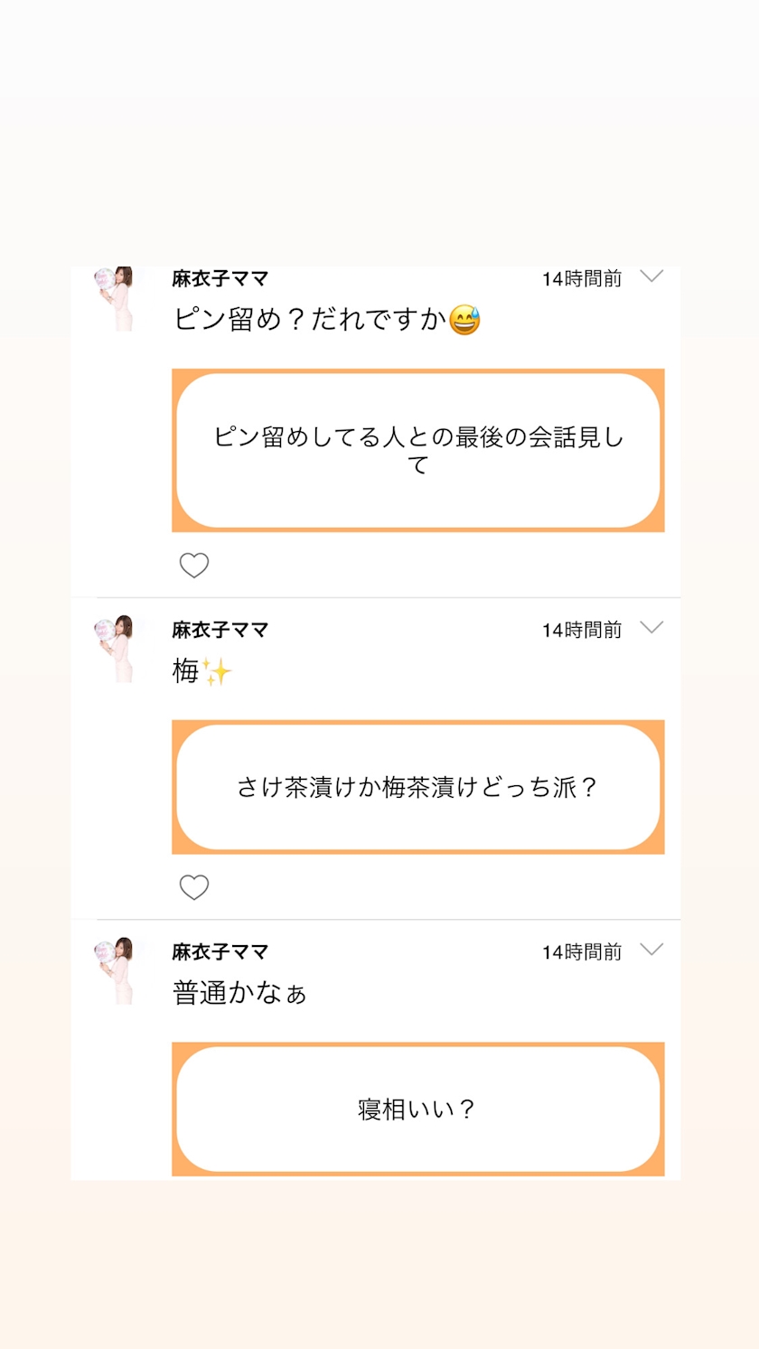Open question card "さけ茶漬けか梅茶漬けどっち派？"

click(418, 787)
